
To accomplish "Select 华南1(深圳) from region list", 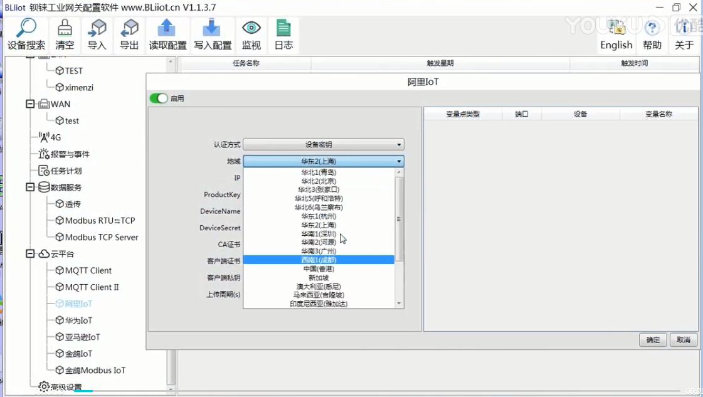I will click(318, 234).
